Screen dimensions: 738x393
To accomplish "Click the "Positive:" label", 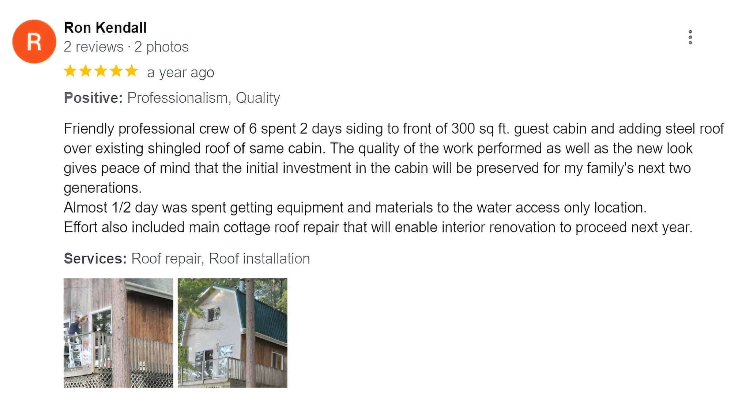I will click(x=93, y=98).
